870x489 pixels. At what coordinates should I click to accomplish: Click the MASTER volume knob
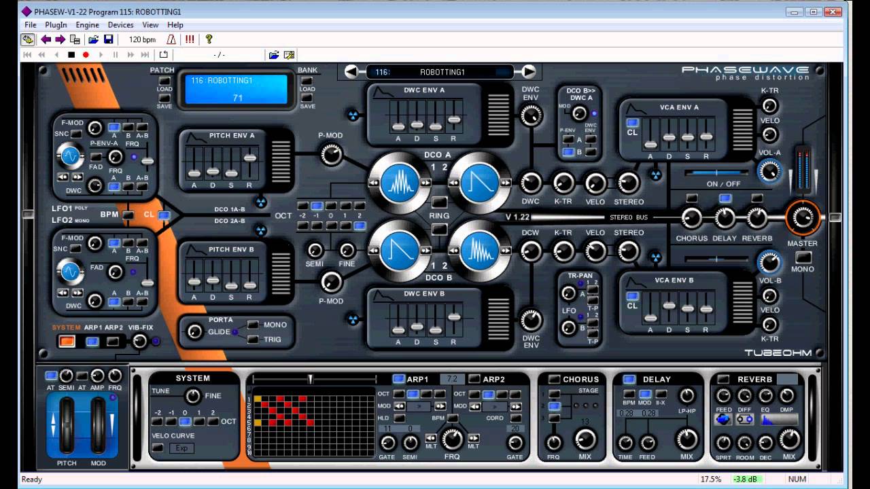803,217
